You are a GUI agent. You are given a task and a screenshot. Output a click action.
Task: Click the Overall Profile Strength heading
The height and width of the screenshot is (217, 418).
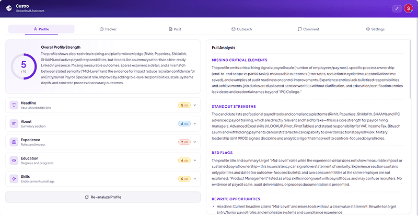pyautogui.click(x=61, y=47)
